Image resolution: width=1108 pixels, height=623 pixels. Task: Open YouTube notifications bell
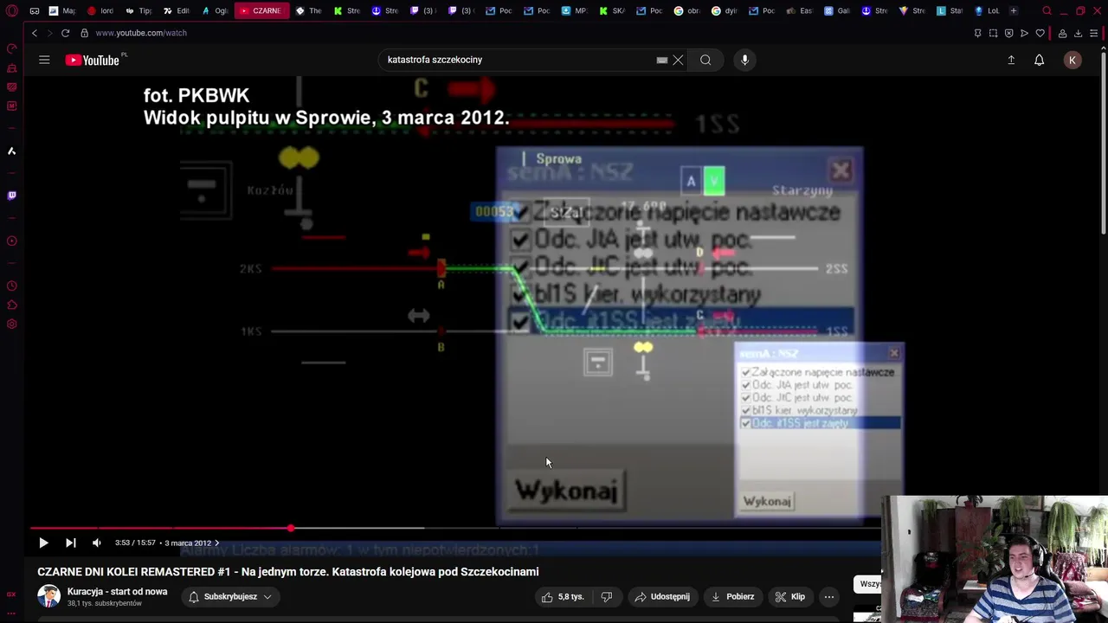tap(1039, 60)
